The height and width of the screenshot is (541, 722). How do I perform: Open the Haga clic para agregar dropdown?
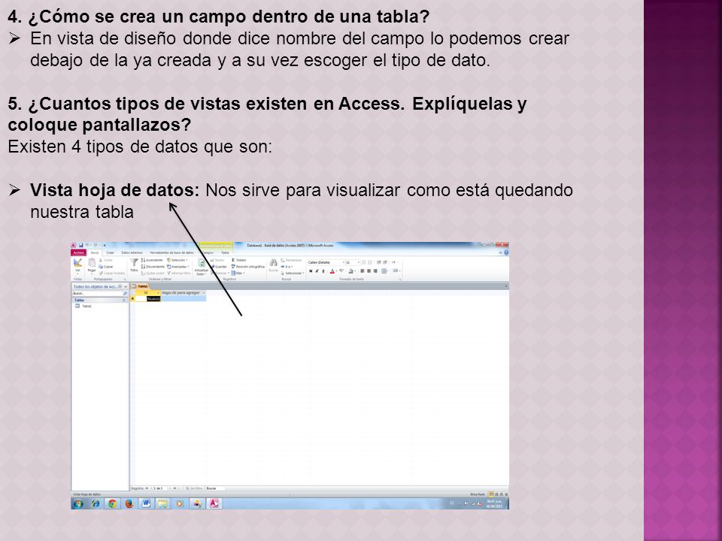[204, 292]
